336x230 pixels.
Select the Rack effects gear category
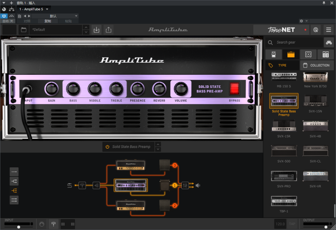(325, 54)
